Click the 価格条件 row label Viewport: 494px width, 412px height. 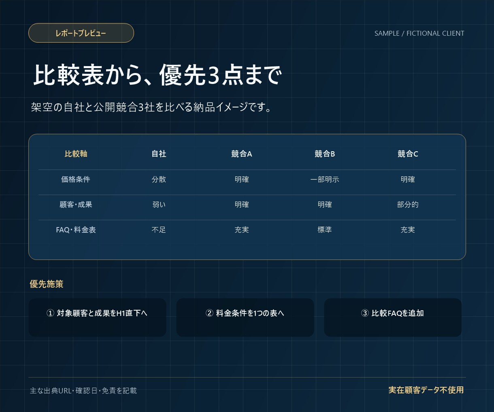pyautogui.click(x=76, y=179)
